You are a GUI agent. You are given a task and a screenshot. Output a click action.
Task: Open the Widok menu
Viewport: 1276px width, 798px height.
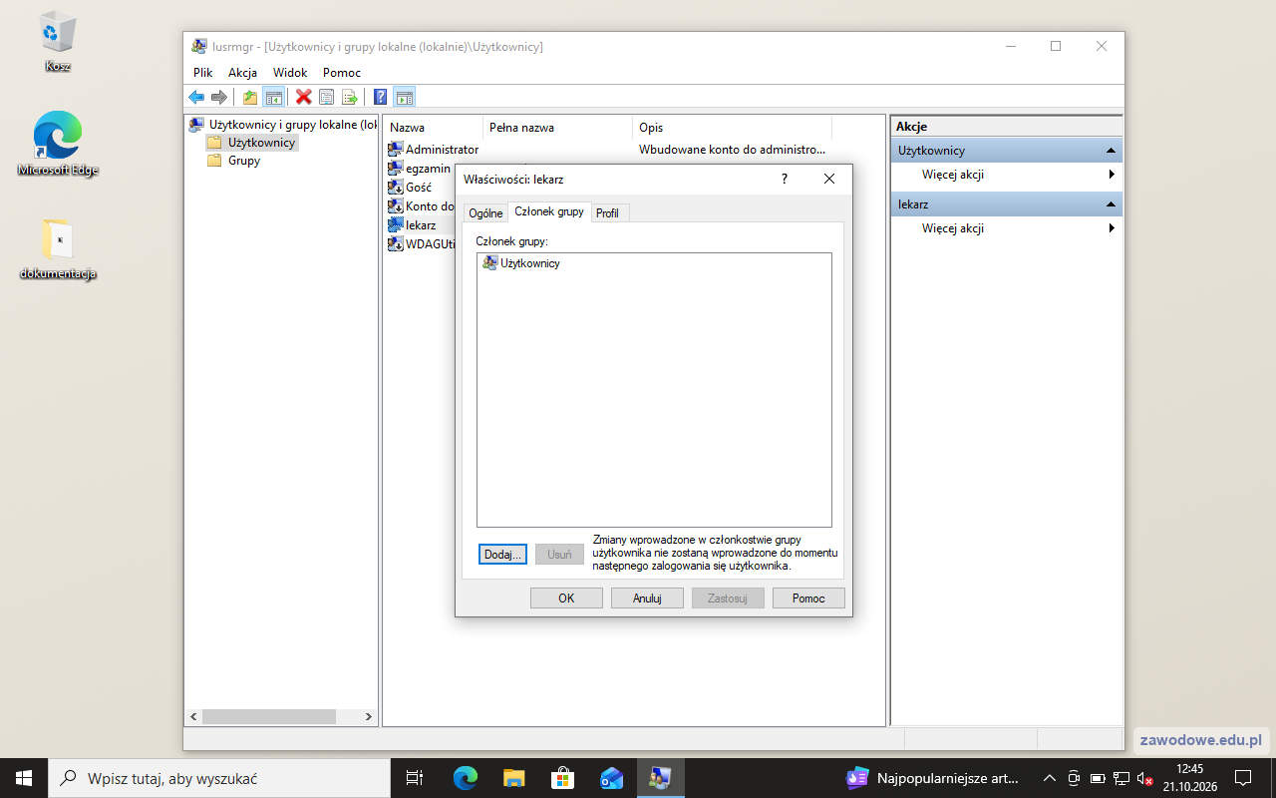(290, 73)
